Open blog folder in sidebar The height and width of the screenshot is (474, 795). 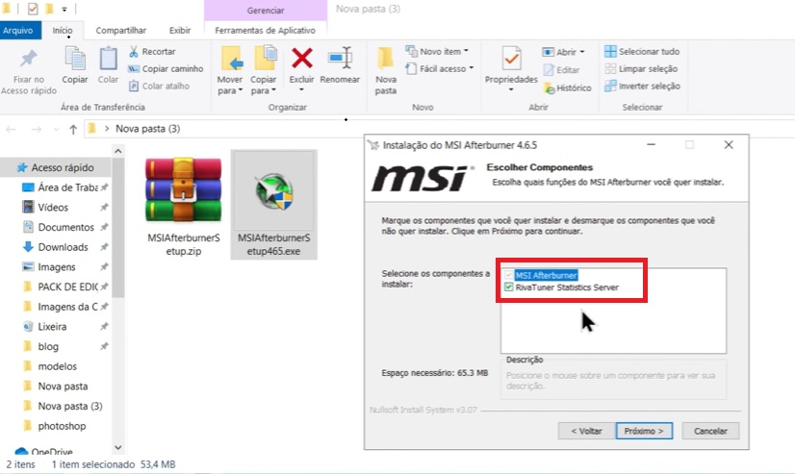pyautogui.click(x=48, y=346)
